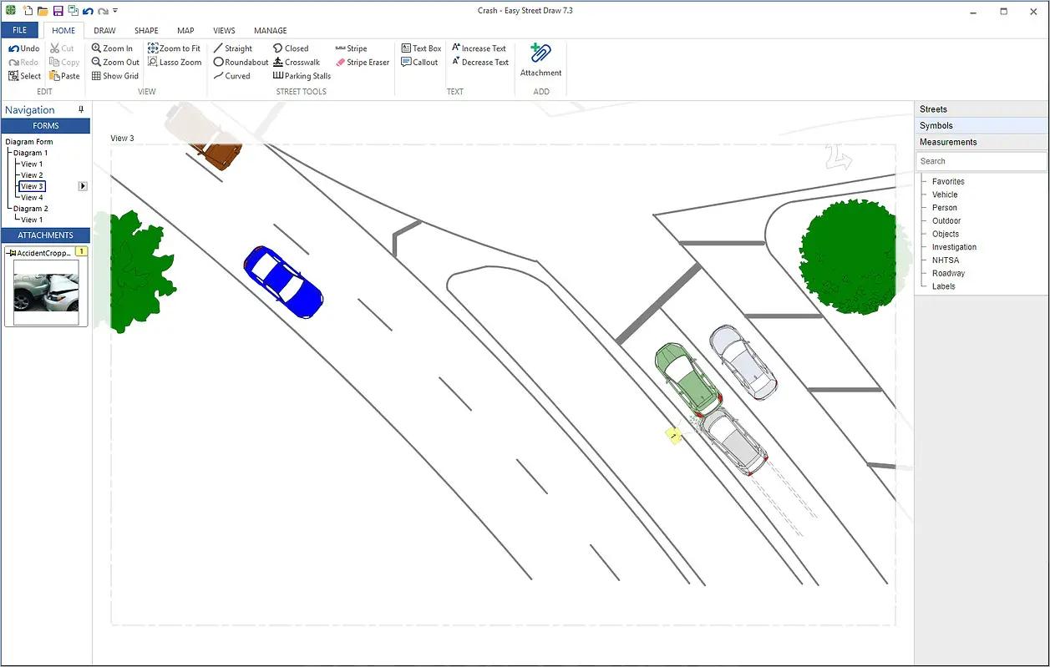The image size is (1050, 667).
Task: Open the Measurements panel header
Action: click(x=981, y=142)
